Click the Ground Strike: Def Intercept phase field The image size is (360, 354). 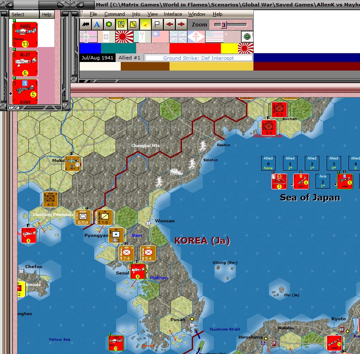tap(198, 58)
